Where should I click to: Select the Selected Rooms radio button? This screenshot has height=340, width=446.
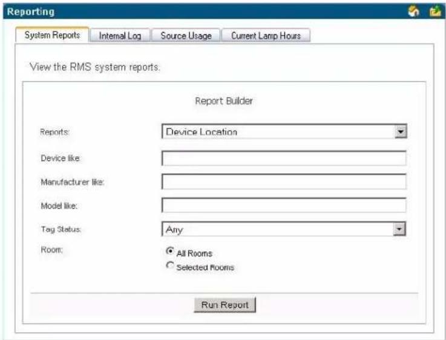click(170, 265)
